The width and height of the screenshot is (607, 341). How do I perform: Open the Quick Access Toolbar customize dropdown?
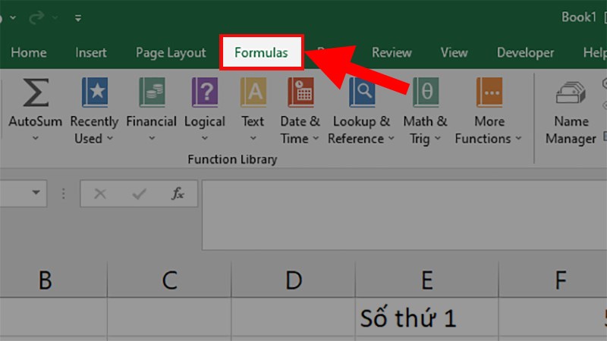pyautogui.click(x=79, y=17)
